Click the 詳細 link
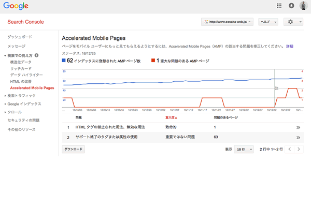311x207 pixels. click(290, 46)
